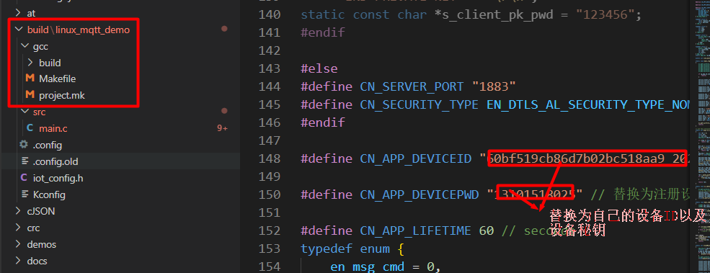Expand the demos folder
Image resolution: width=710 pixels, height=273 pixels.
pos(41,244)
